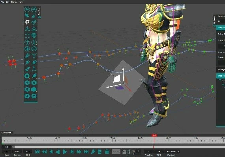Open the Edit menu
This screenshot has width=225, height=157.
tap(7, 2)
